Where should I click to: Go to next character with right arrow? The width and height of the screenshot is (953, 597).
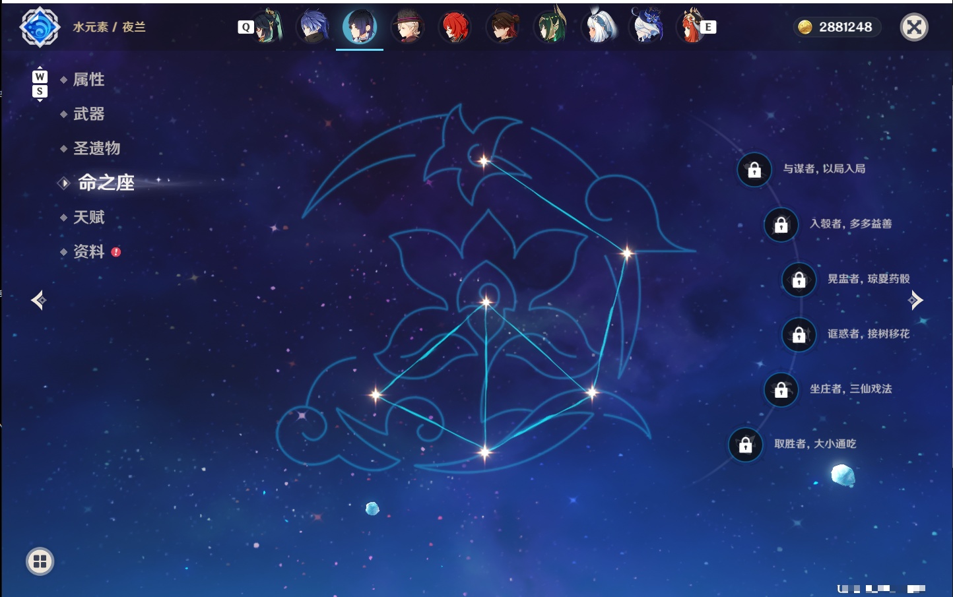point(915,300)
